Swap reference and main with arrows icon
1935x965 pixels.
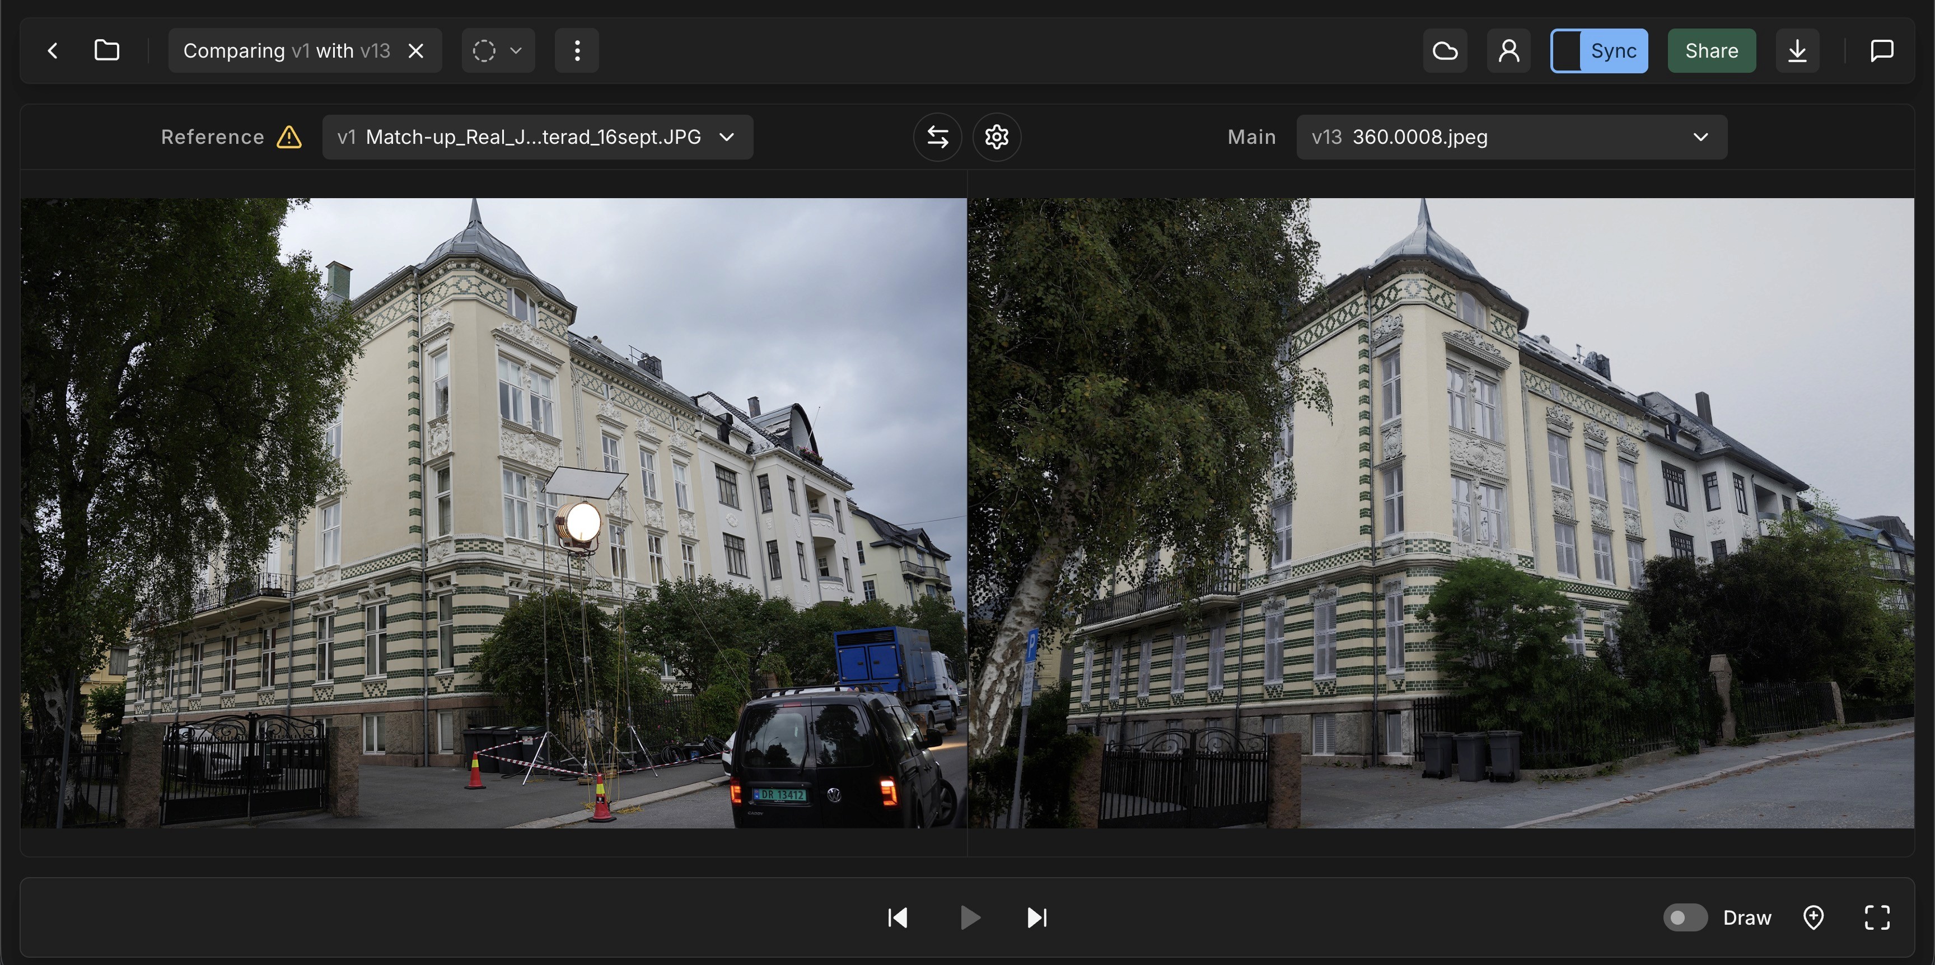pos(937,137)
